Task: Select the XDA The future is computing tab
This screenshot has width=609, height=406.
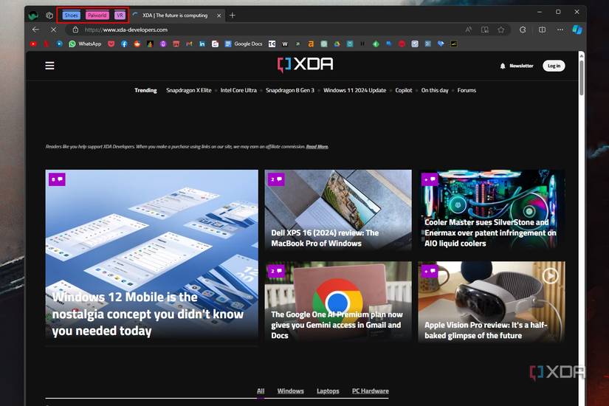Action: click(176, 16)
